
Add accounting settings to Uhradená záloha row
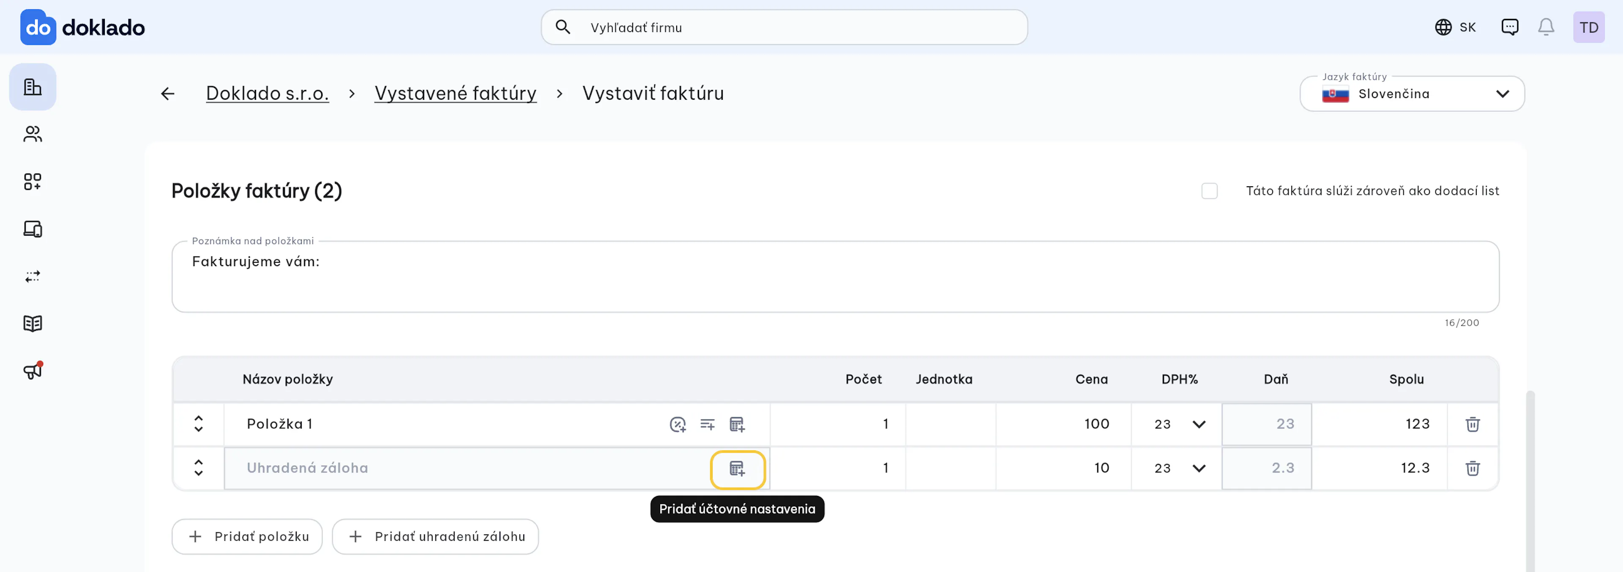point(737,468)
